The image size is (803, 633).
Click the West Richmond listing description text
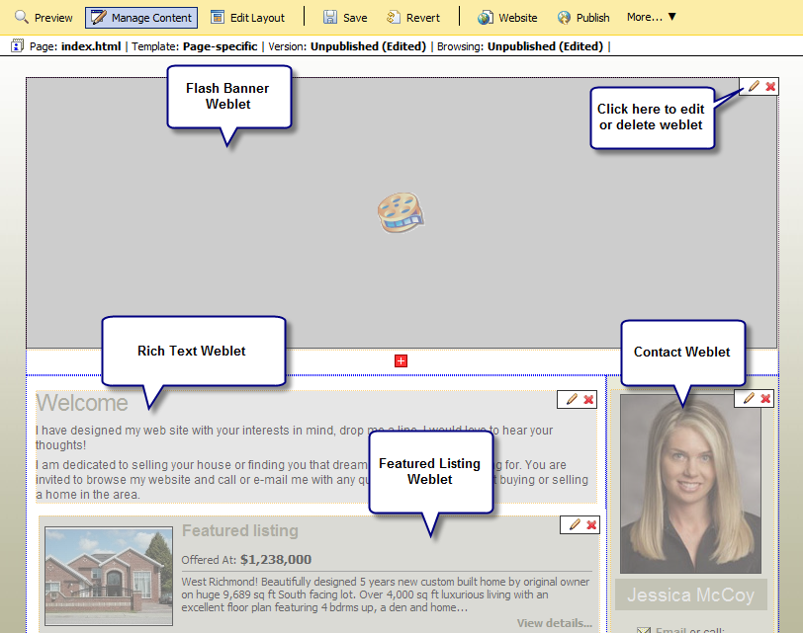[385, 594]
